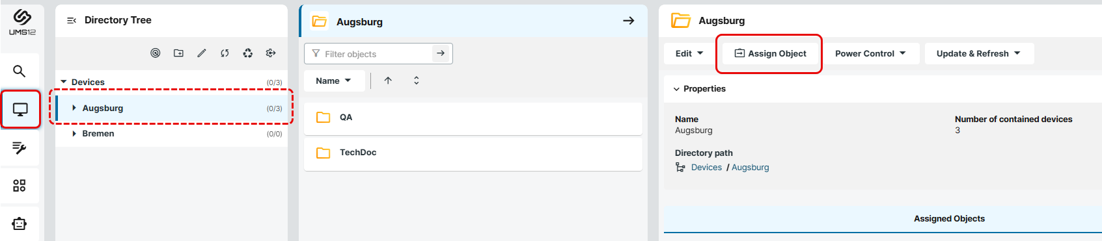Click the robot icon in sidebar

(20, 223)
